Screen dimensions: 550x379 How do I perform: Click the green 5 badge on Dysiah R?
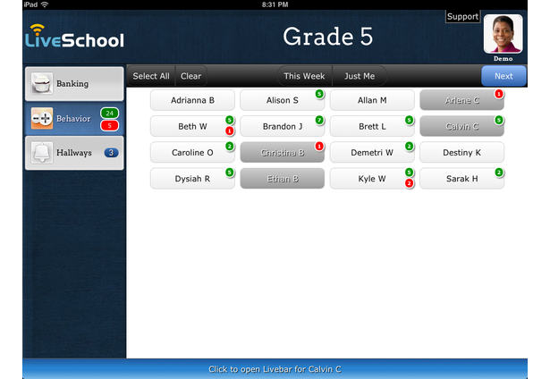(x=230, y=173)
